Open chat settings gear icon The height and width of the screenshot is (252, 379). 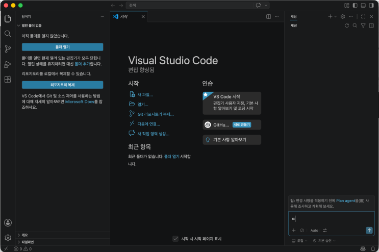343,16
